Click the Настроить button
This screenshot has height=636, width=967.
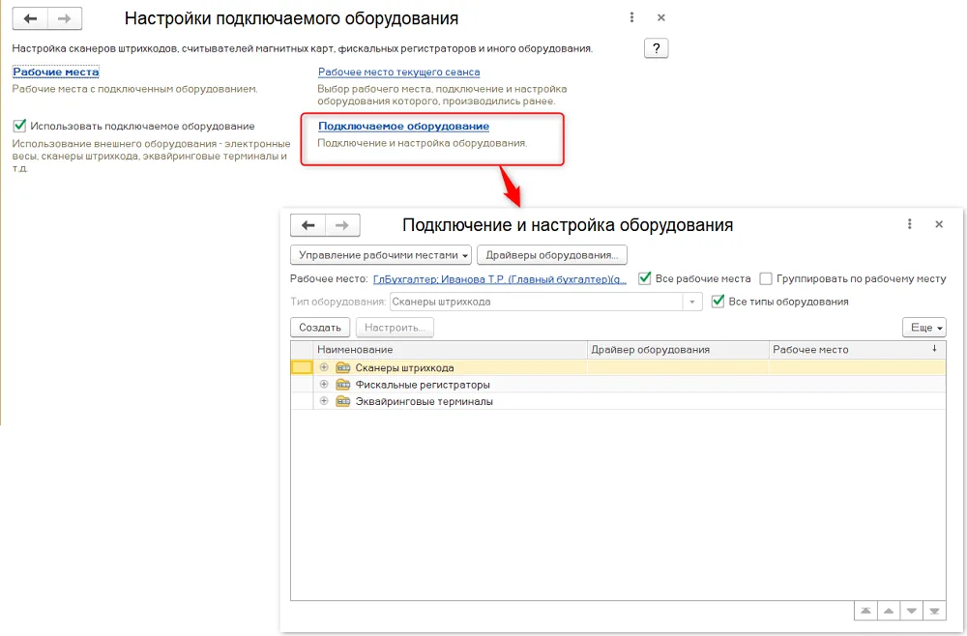coord(395,328)
